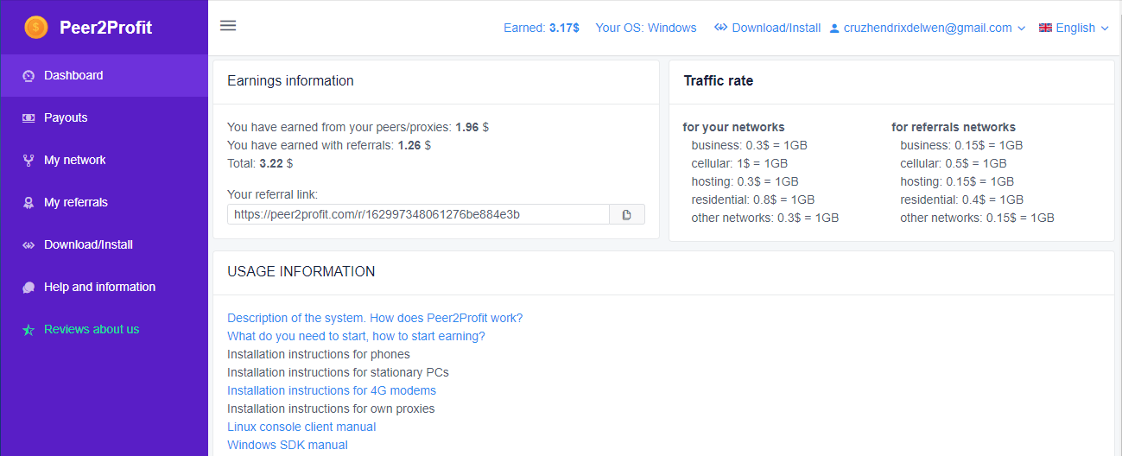Copy referral link with the clipboard icon
This screenshot has height=456, width=1122.
point(627,214)
